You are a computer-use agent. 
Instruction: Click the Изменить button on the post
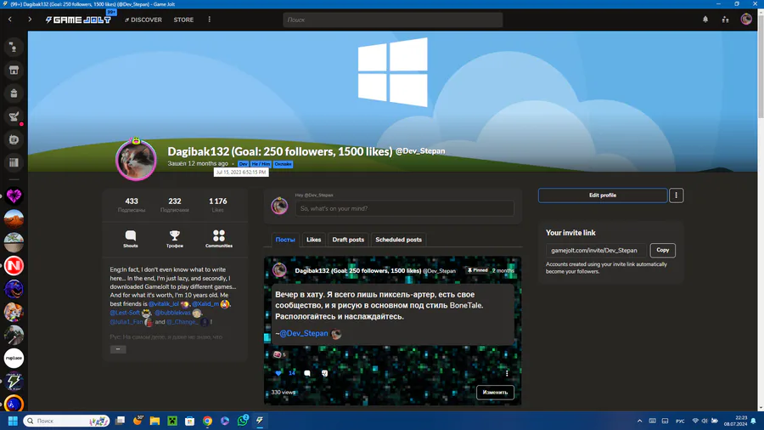click(x=495, y=392)
